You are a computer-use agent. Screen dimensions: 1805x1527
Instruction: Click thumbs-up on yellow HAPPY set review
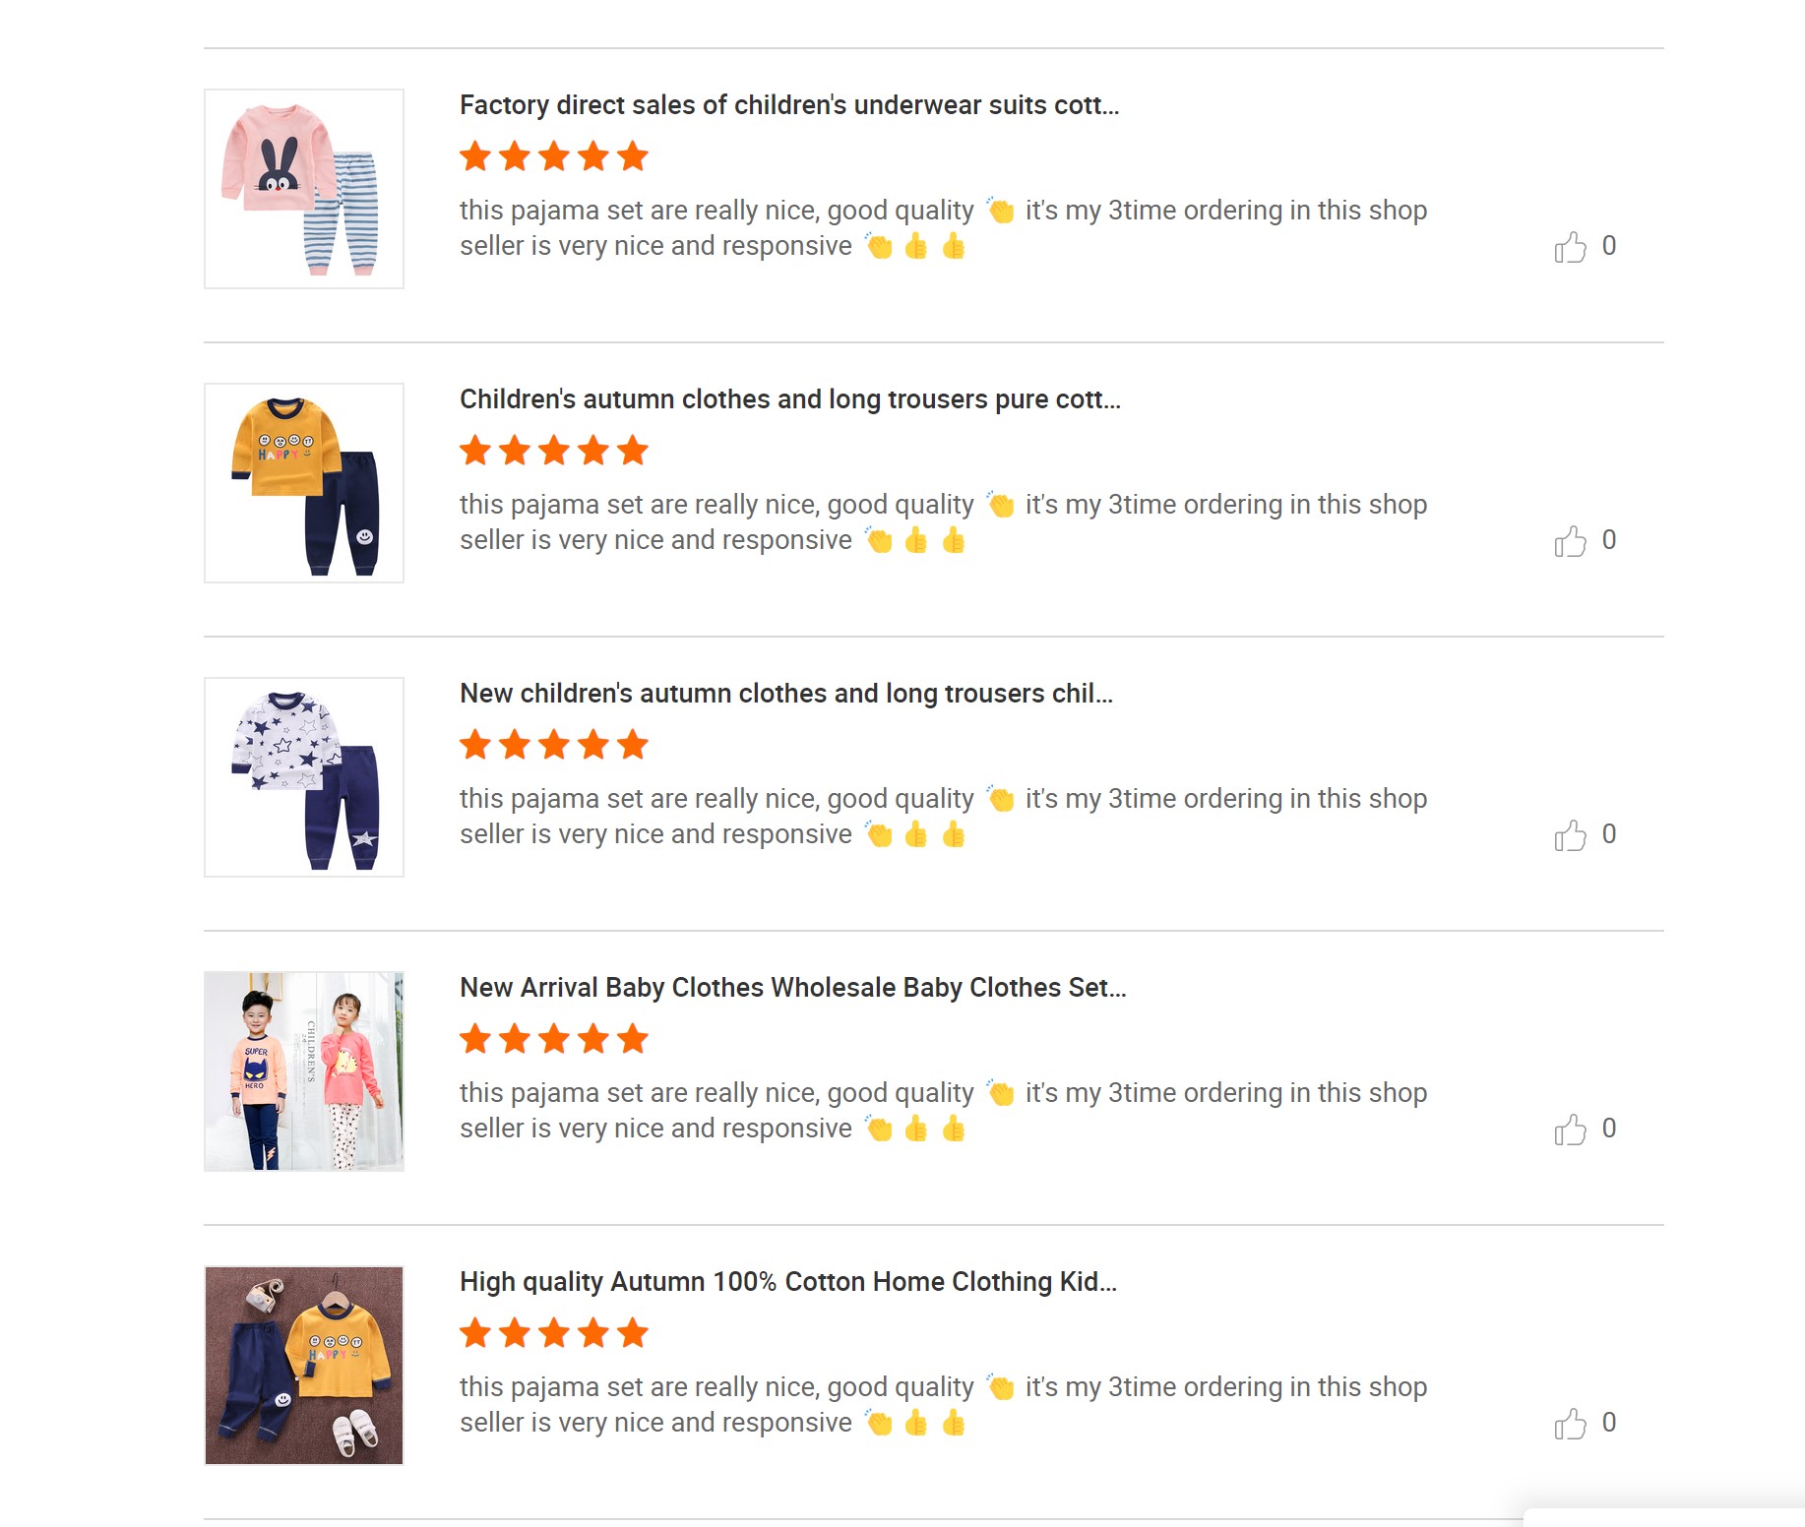1570,541
